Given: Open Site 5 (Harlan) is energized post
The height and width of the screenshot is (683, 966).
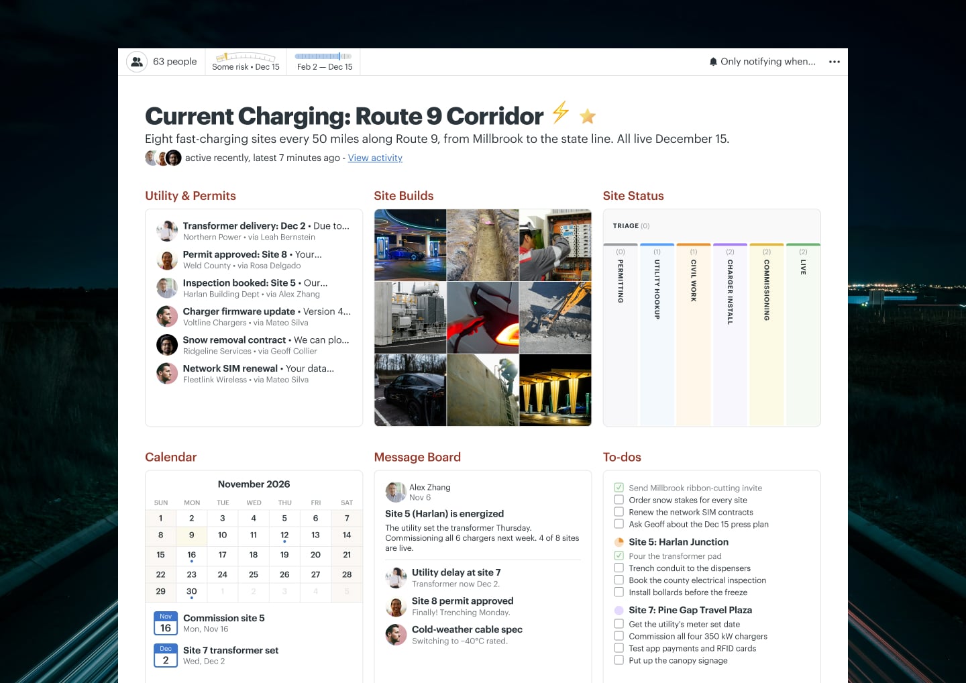Looking at the screenshot, I should [x=444, y=514].
